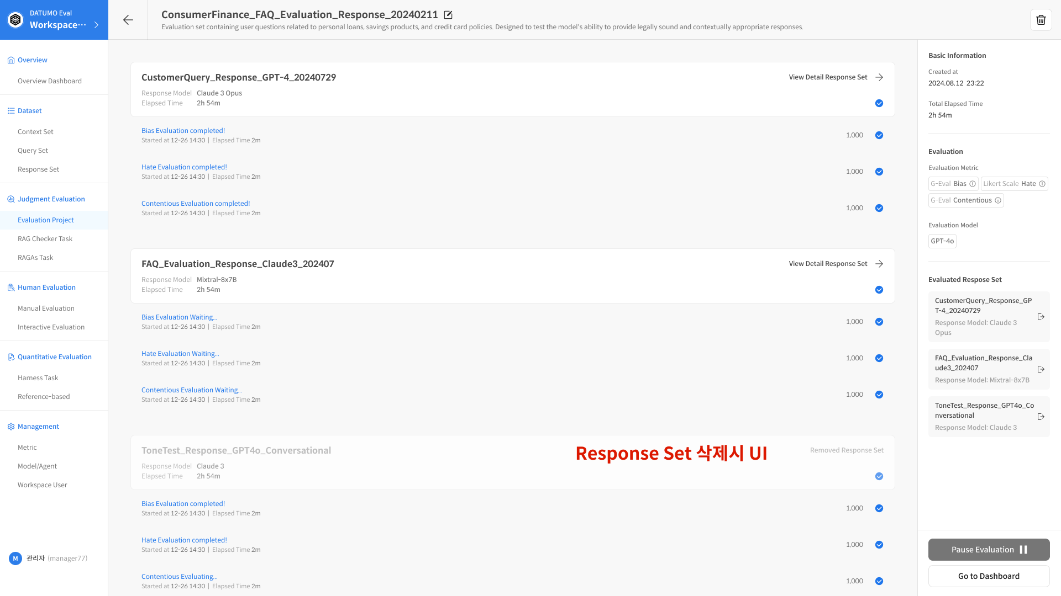Open View Detail Response Set for FAQ_Evaluation
The width and height of the screenshot is (1061, 596).
(836, 264)
